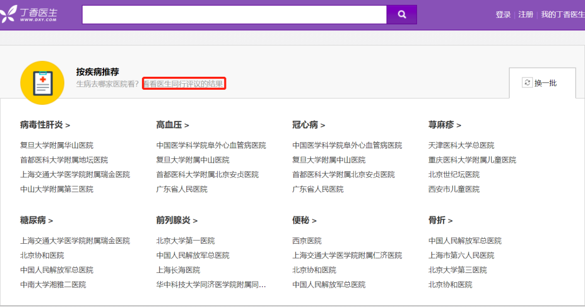Click 看看医生同行评议的结果 text link
585x307 pixels.
tap(184, 84)
